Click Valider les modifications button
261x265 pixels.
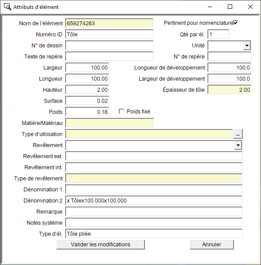point(101,245)
